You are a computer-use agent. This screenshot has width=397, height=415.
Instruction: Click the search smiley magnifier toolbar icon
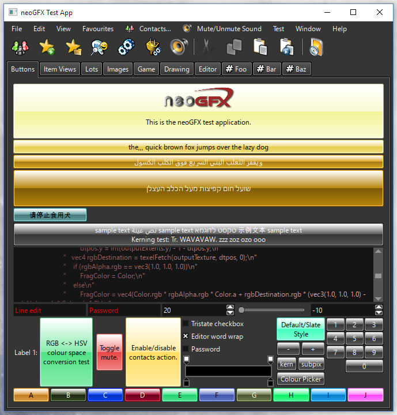tap(100, 47)
